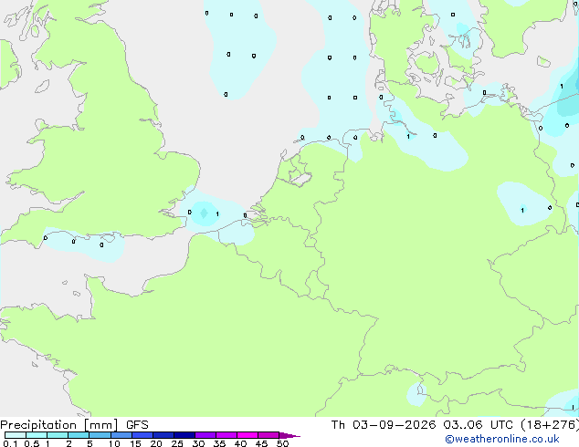Click the time range '03..06 UTC'

pyautogui.click(x=478, y=425)
